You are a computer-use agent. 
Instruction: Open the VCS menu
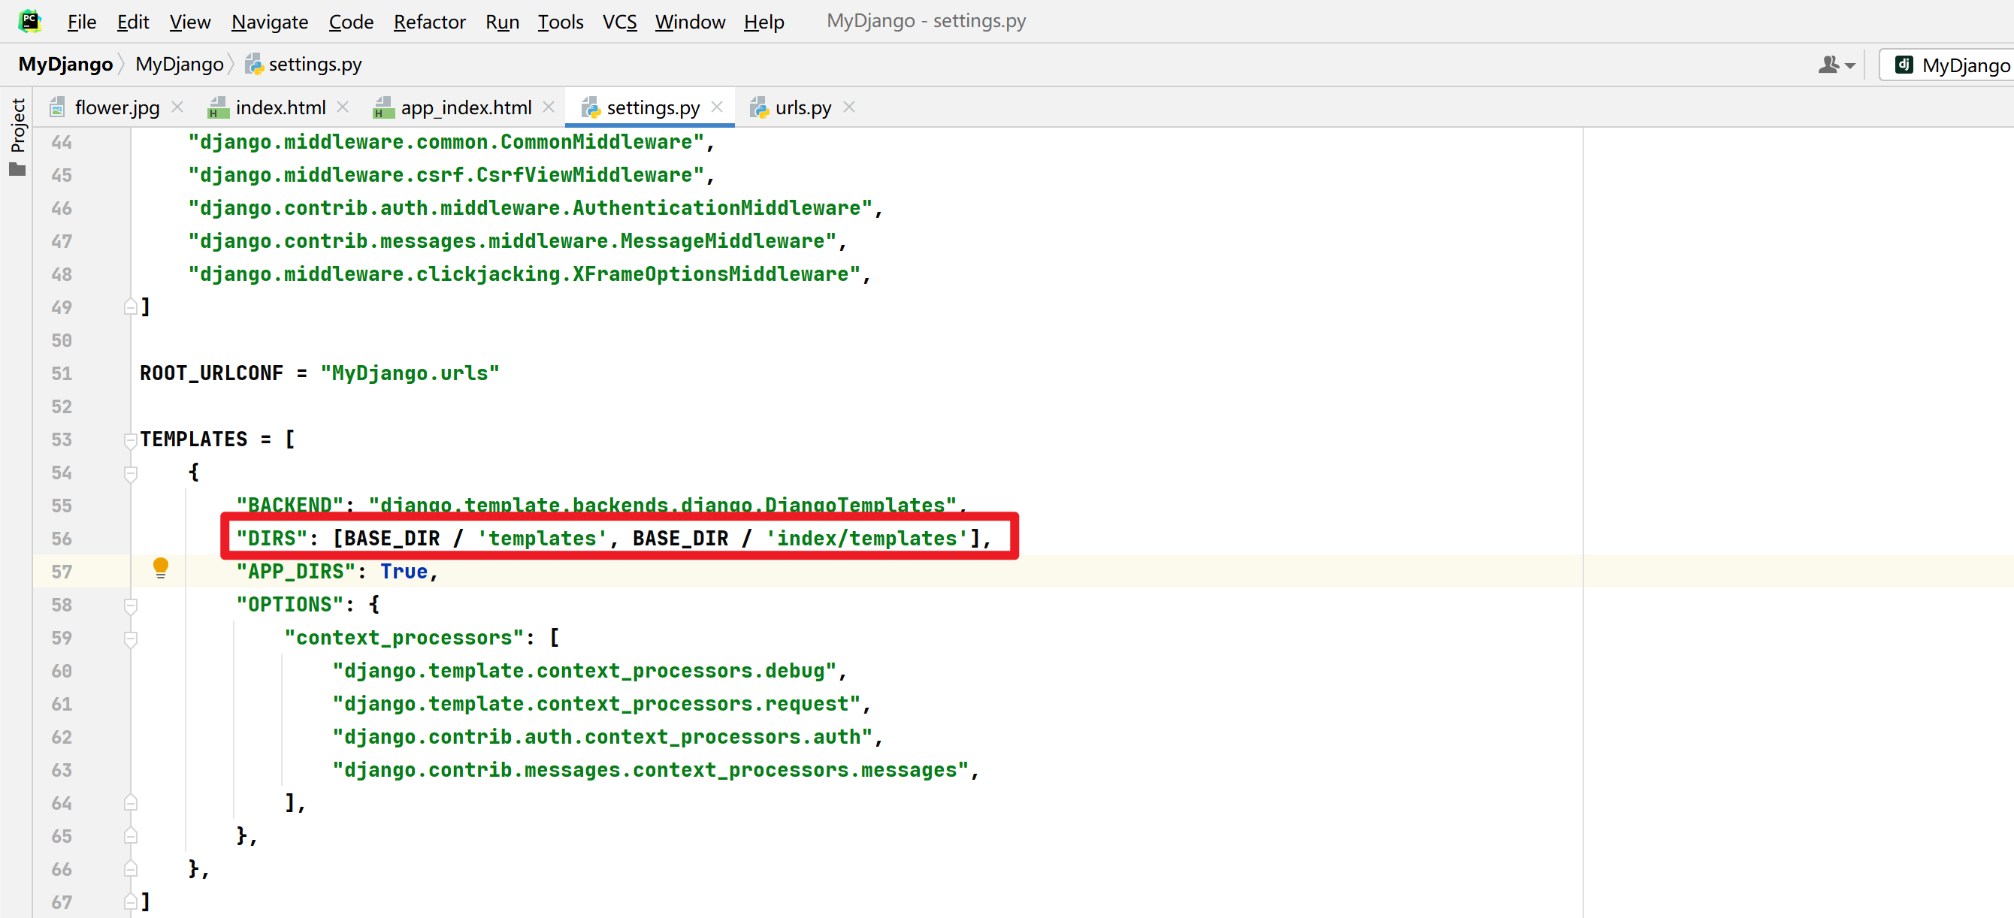tap(619, 22)
